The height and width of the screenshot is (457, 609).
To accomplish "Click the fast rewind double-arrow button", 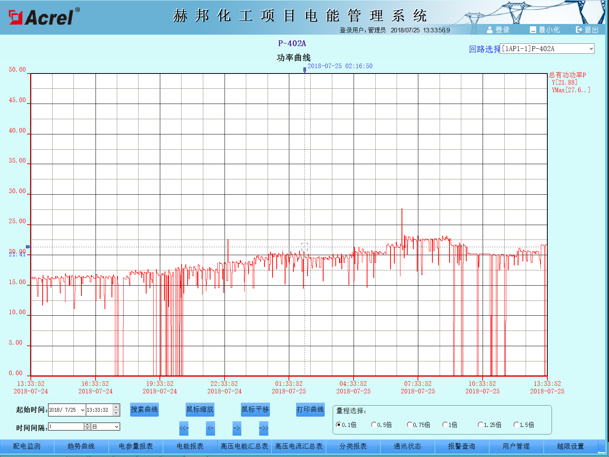I will click(x=184, y=428).
